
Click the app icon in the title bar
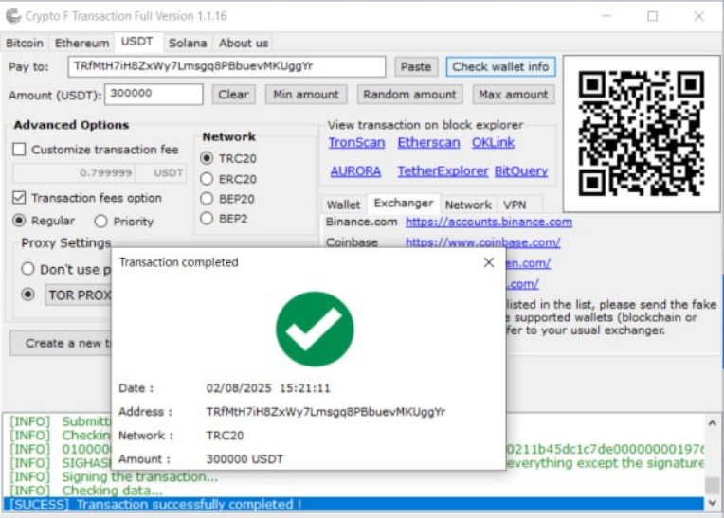coord(12,16)
